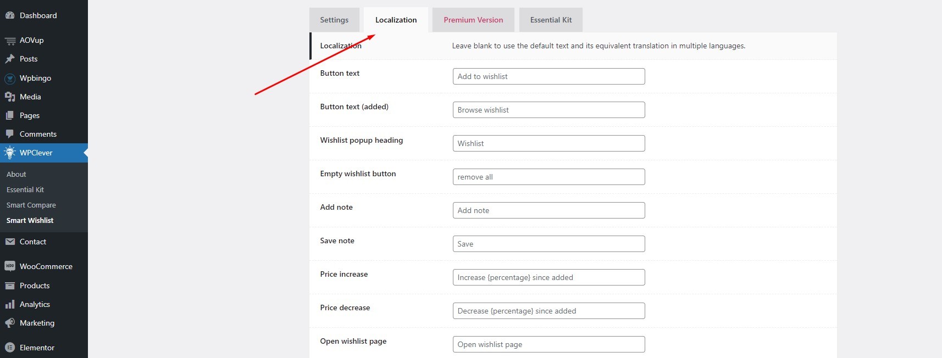Screen dimensions: 942x358
Task: Click the Products archive icon
Action: (x=10, y=286)
